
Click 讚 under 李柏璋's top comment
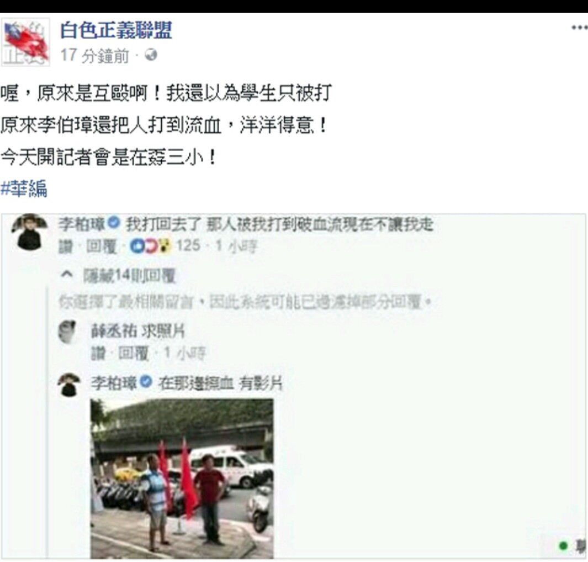click(66, 246)
